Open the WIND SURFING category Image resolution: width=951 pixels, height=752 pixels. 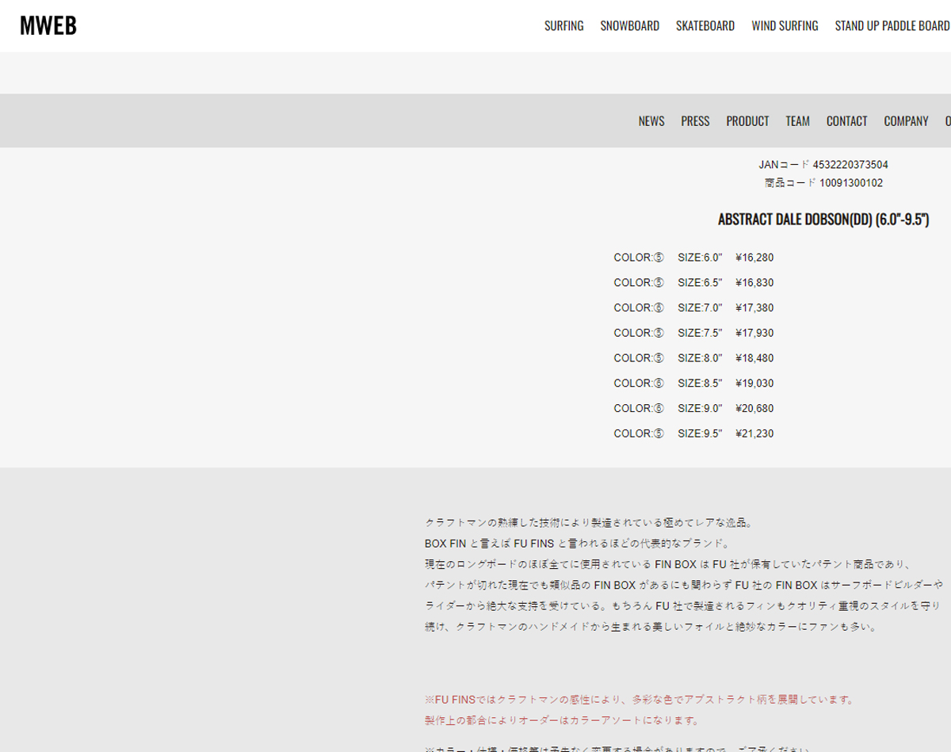[x=784, y=25]
